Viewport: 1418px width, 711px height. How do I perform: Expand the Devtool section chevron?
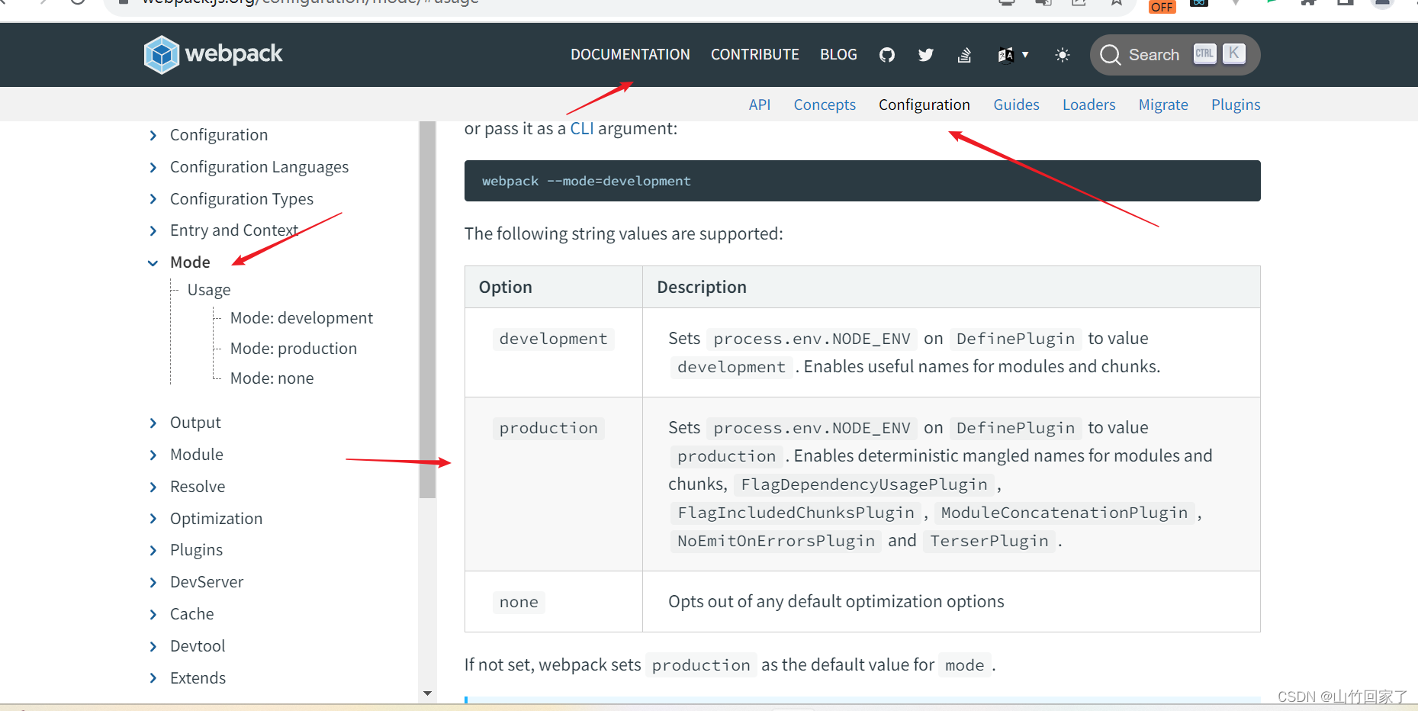pyautogui.click(x=153, y=646)
